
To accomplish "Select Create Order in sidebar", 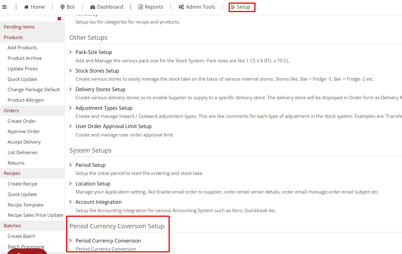I will 22,121.
